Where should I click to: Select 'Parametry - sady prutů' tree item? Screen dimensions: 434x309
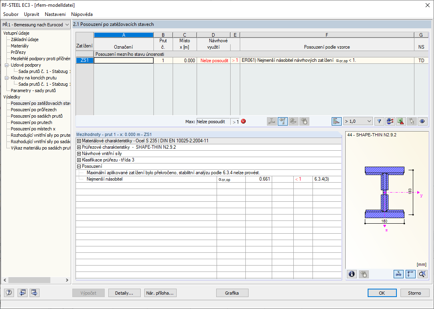point(33,91)
